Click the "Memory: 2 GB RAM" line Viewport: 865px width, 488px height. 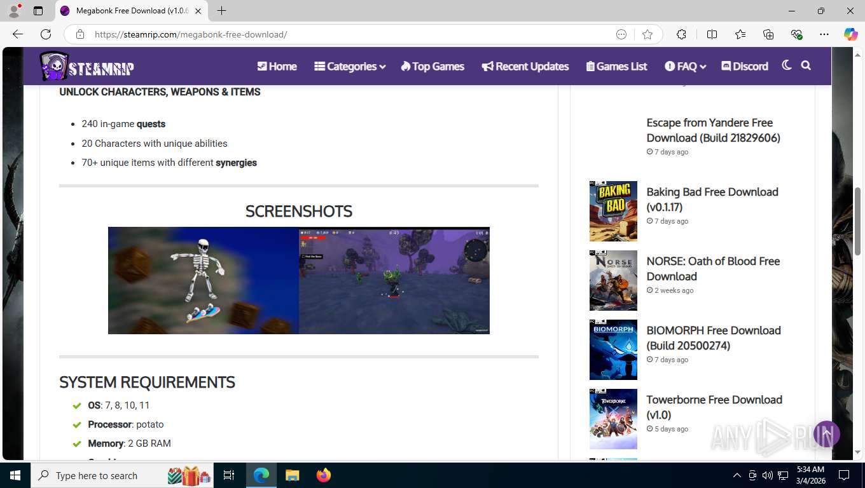click(129, 444)
